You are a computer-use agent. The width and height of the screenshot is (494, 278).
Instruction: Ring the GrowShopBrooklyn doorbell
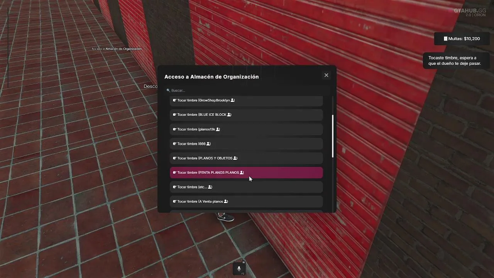(246, 100)
